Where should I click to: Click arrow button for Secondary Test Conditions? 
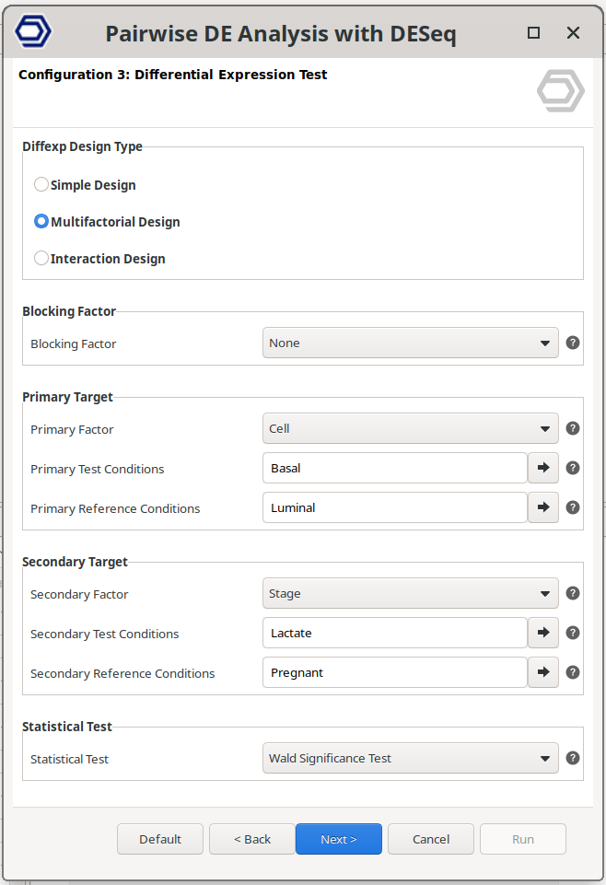[542, 633]
